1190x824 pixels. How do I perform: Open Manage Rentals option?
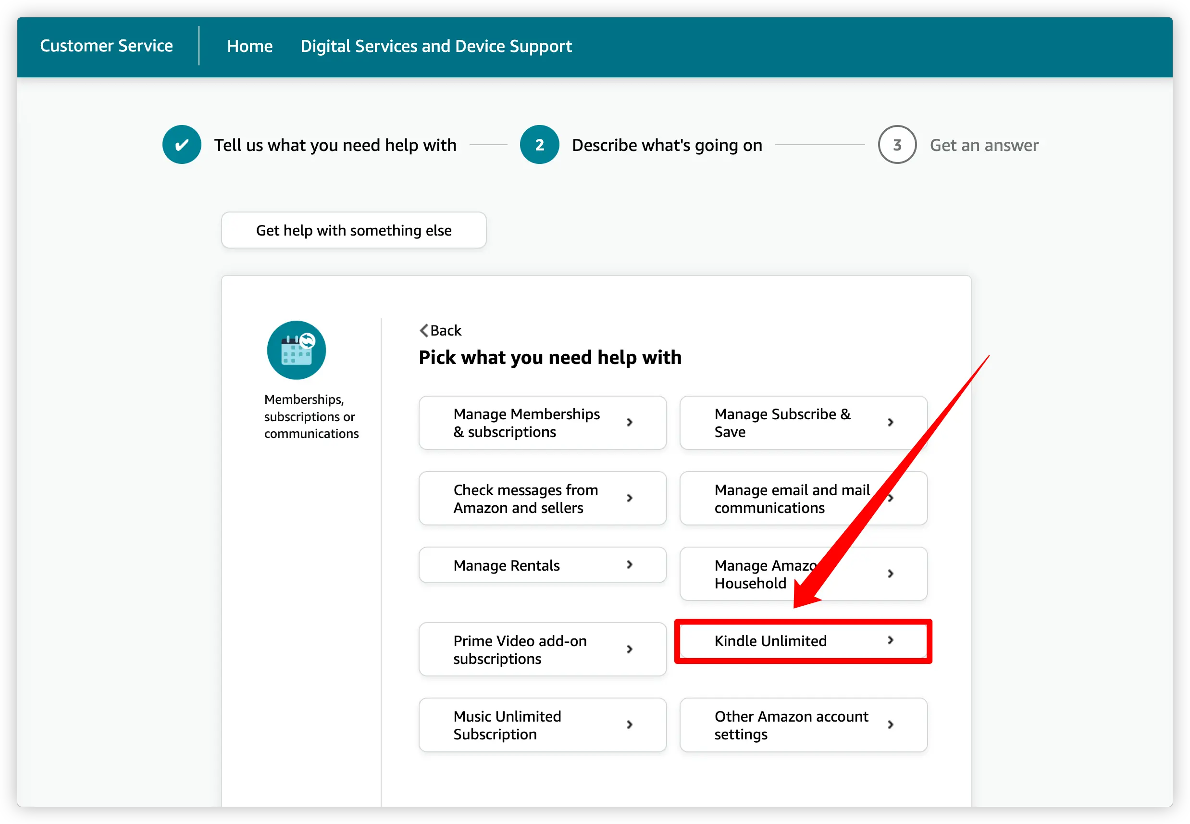click(x=542, y=565)
